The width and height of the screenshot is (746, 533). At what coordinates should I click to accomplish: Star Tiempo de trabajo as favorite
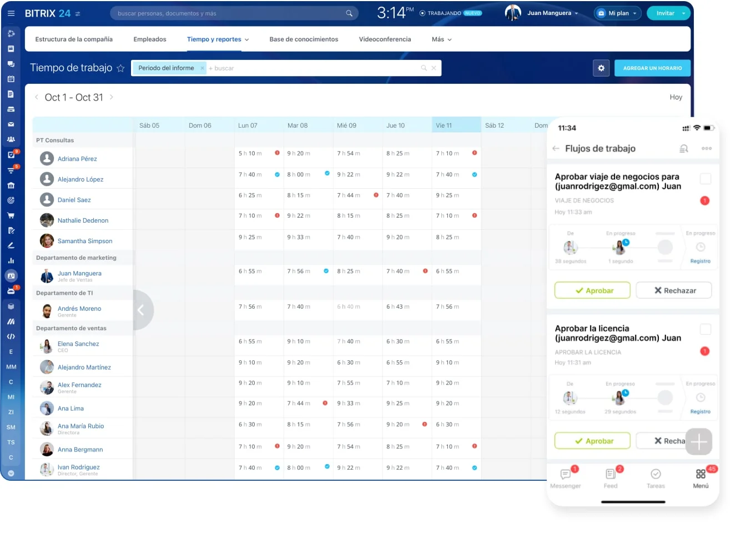pyautogui.click(x=120, y=68)
